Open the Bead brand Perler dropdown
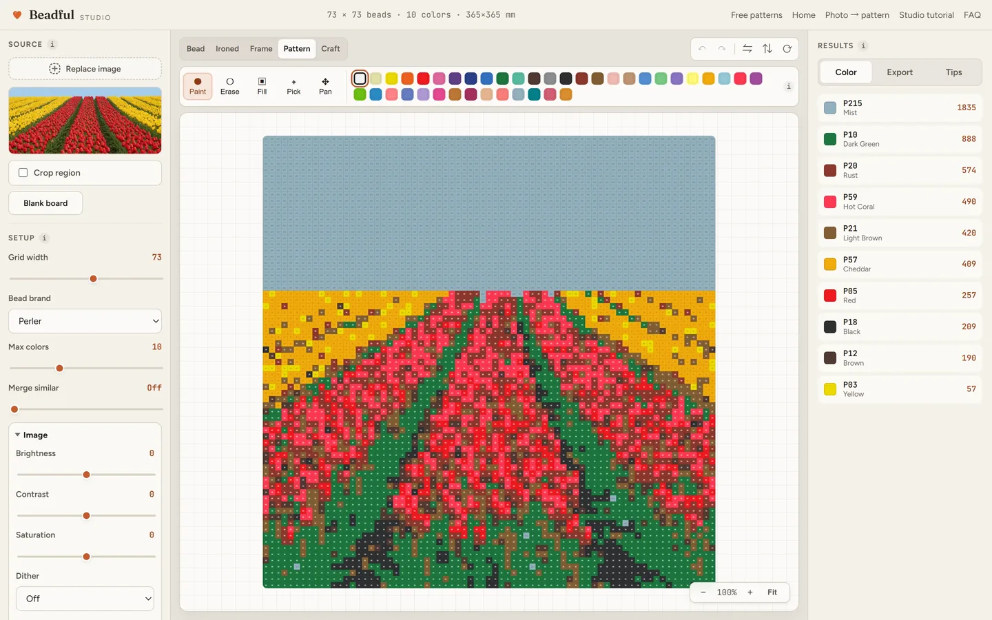The width and height of the screenshot is (992, 620). (x=85, y=321)
